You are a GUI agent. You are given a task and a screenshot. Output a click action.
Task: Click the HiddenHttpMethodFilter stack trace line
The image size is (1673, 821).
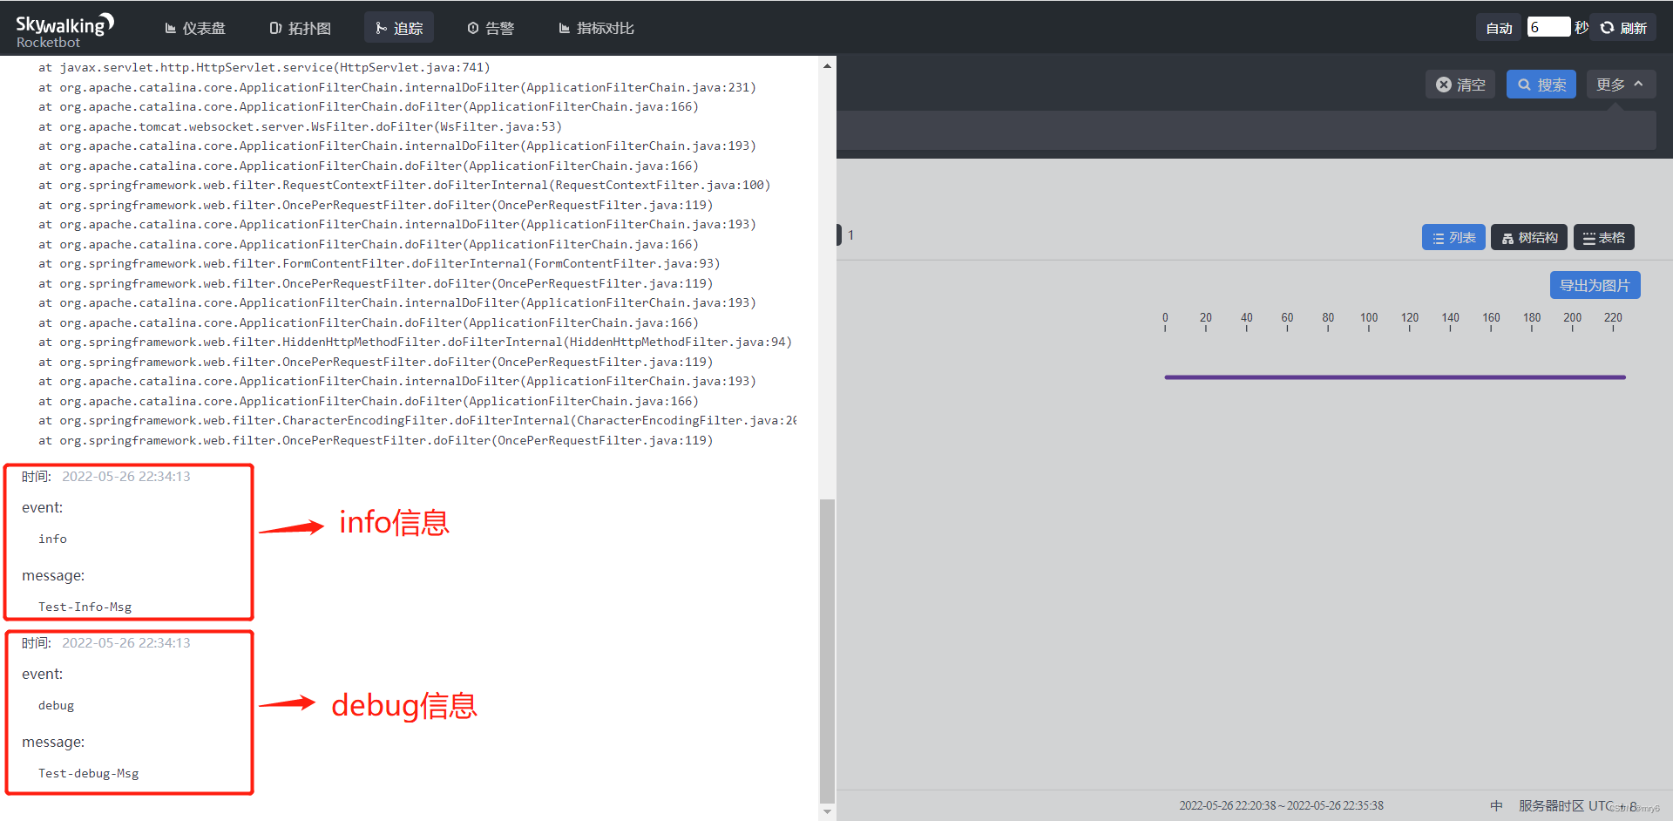pyautogui.click(x=415, y=343)
